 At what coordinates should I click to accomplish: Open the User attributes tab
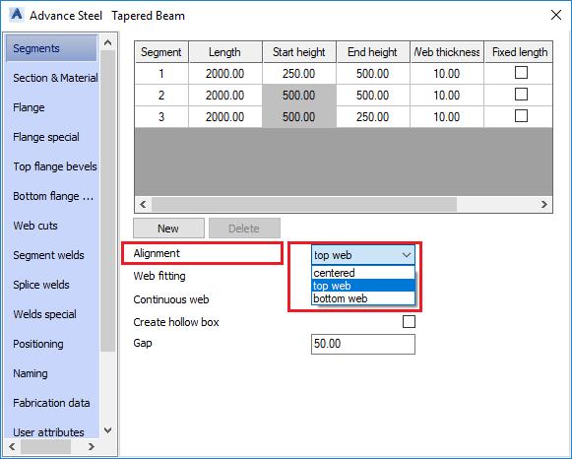[48, 432]
